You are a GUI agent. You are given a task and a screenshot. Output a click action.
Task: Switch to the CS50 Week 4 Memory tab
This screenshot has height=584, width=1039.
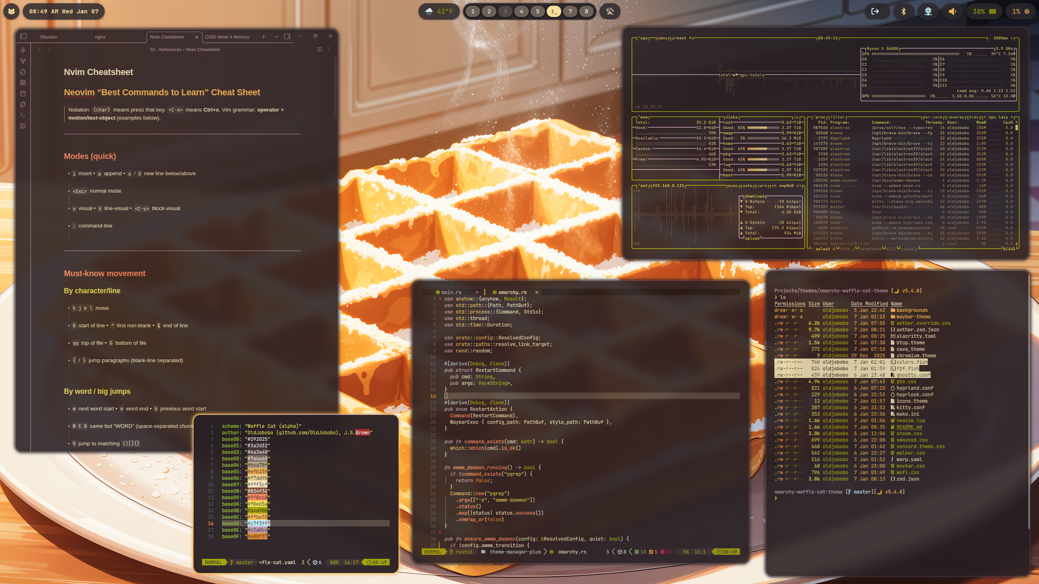[x=228, y=36]
